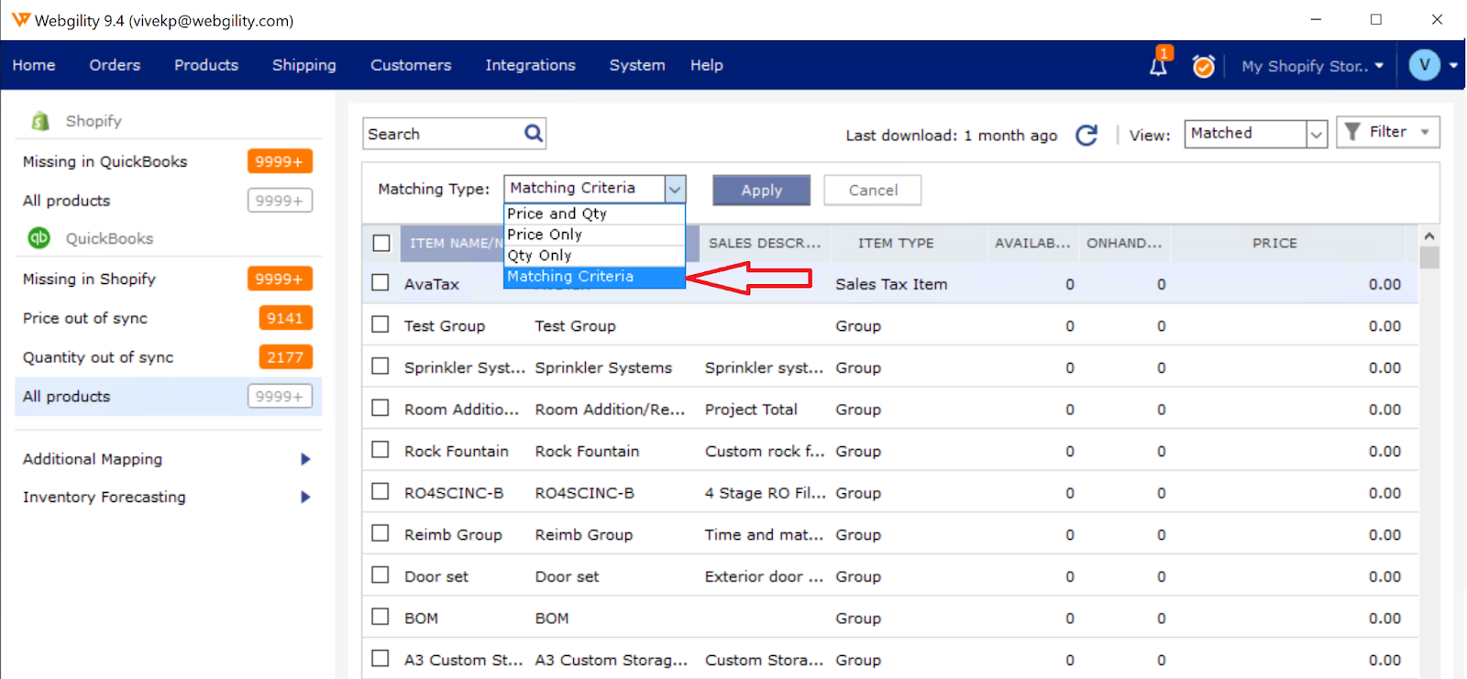The width and height of the screenshot is (1467, 679).
Task: Open the Shipping menu
Action: click(304, 65)
